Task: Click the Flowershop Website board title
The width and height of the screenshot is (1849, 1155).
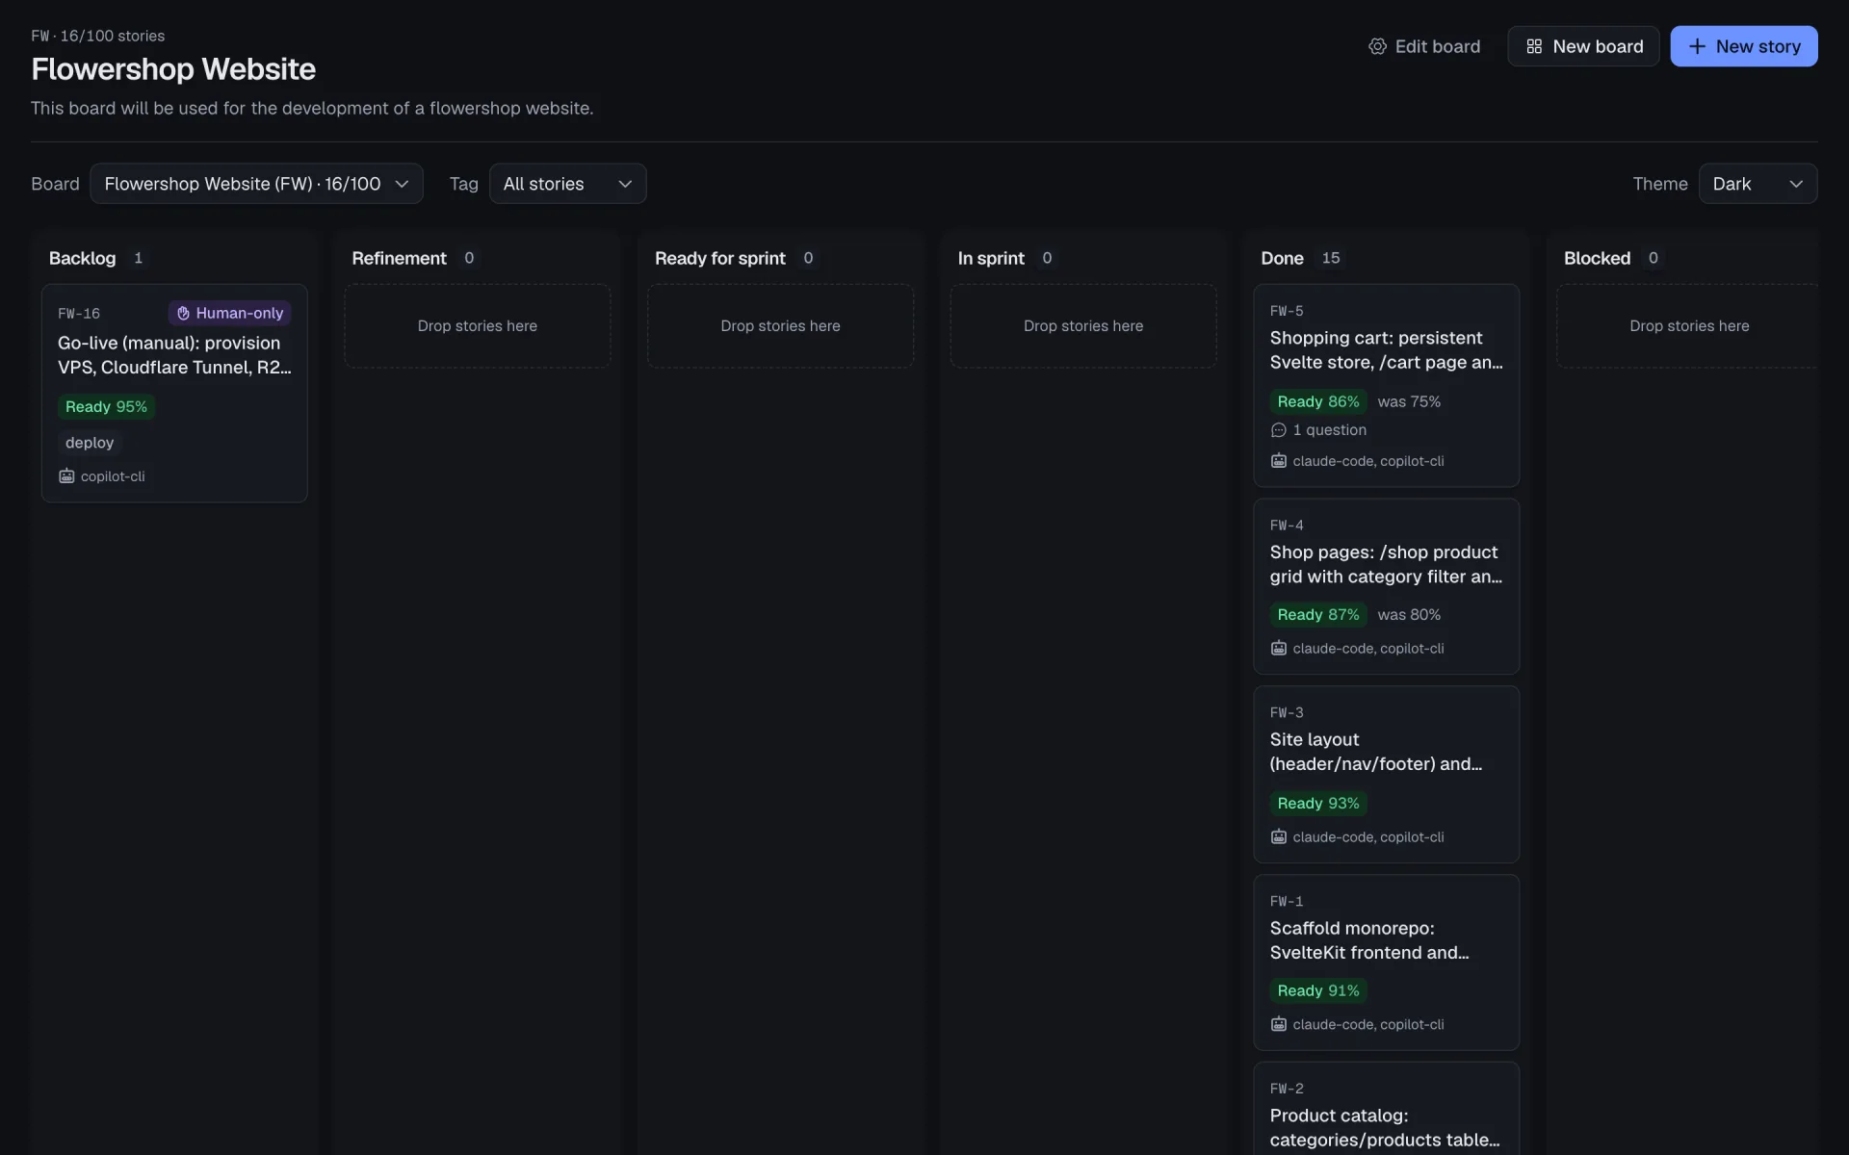Action: [x=173, y=69]
